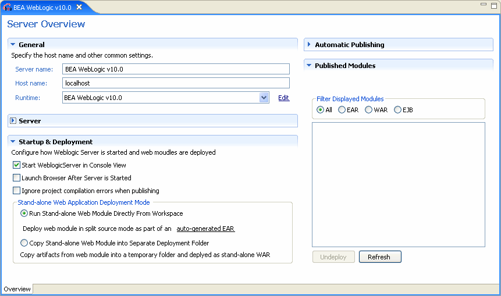Maximize the editor pane

tap(494, 5)
